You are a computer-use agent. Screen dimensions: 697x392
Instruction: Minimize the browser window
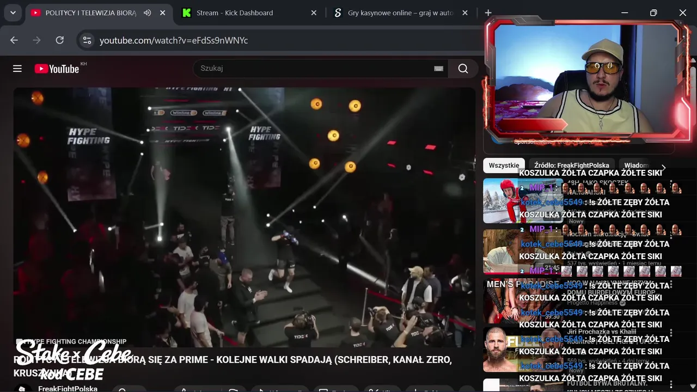(625, 13)
